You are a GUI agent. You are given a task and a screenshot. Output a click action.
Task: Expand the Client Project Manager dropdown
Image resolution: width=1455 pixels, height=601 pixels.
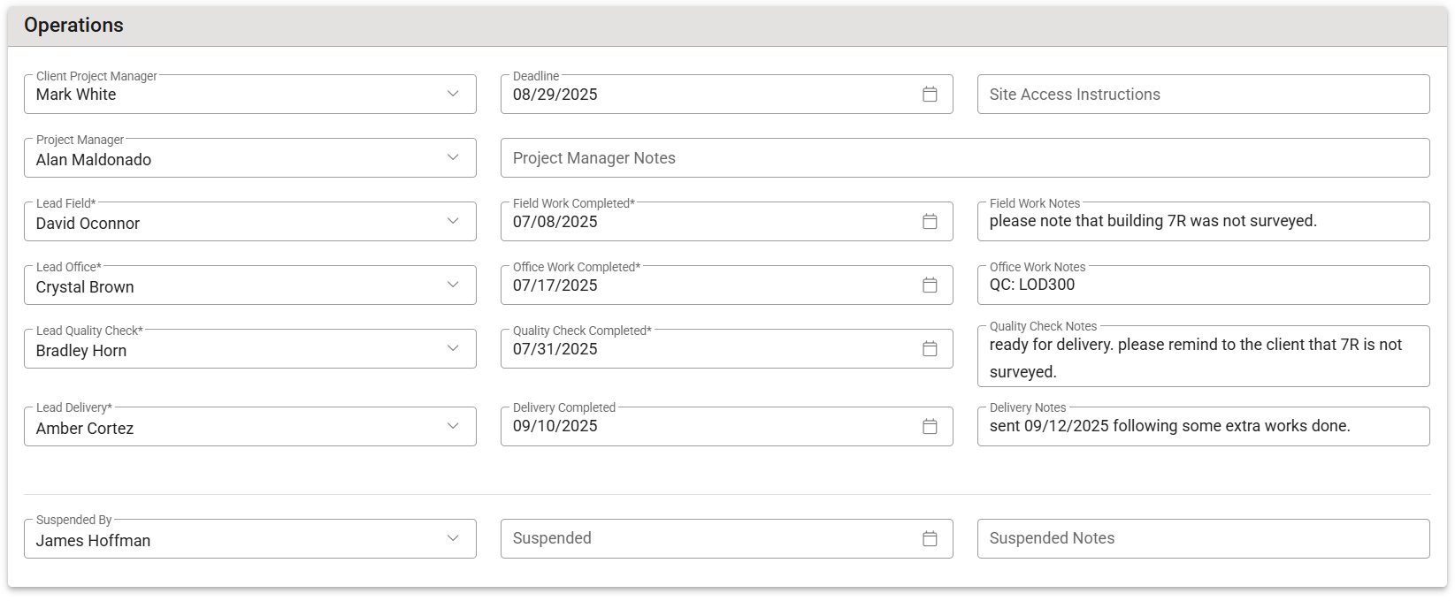(x=453, y=95)
